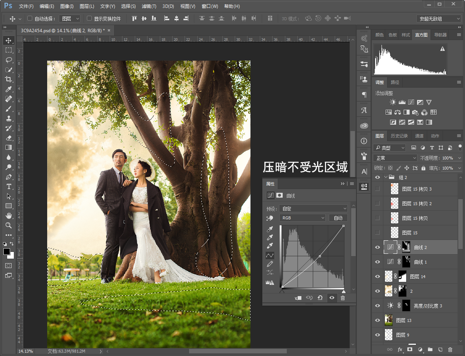Open the workspace 安超无敌组 dropdown

438,18
